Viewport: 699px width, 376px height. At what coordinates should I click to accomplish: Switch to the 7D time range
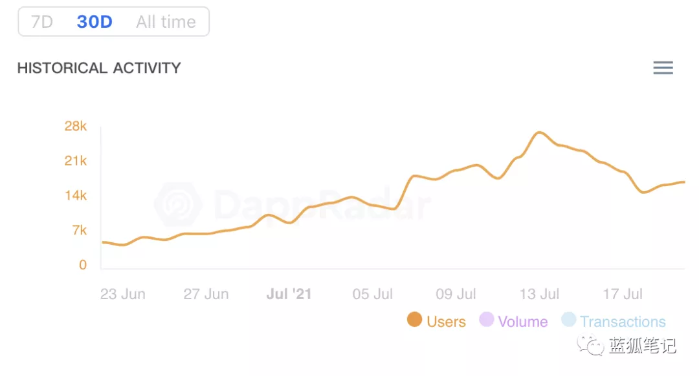pyautogui.click(x=42, y=21)
